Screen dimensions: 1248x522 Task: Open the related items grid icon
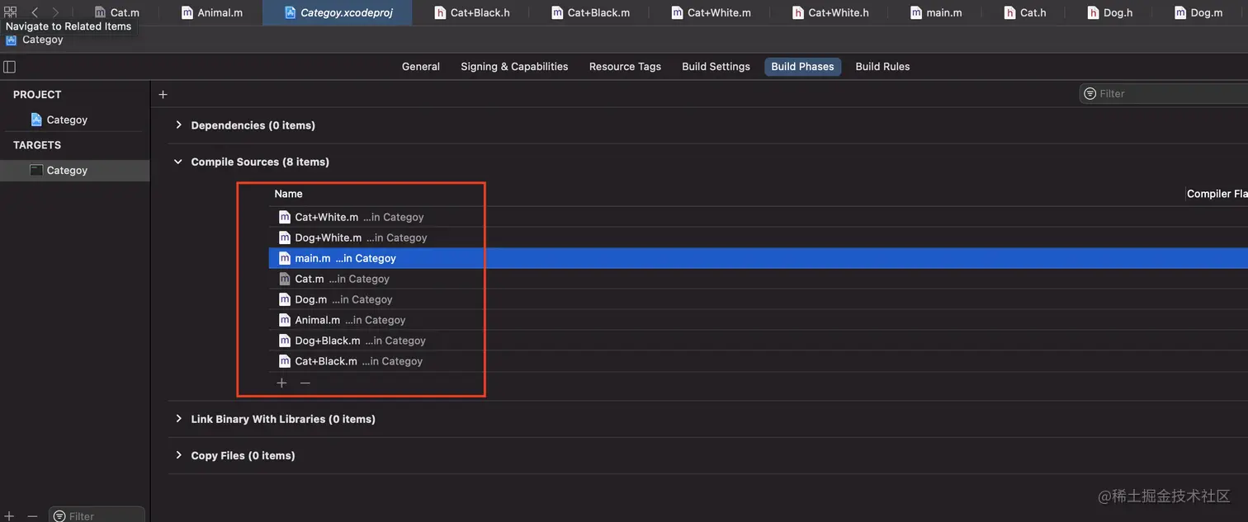click(11, 12)
